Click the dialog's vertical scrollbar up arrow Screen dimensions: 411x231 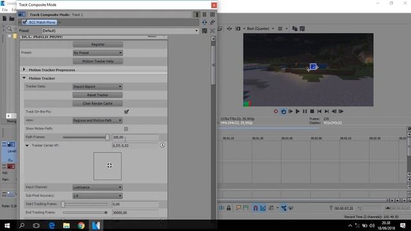tap(213, 38)
